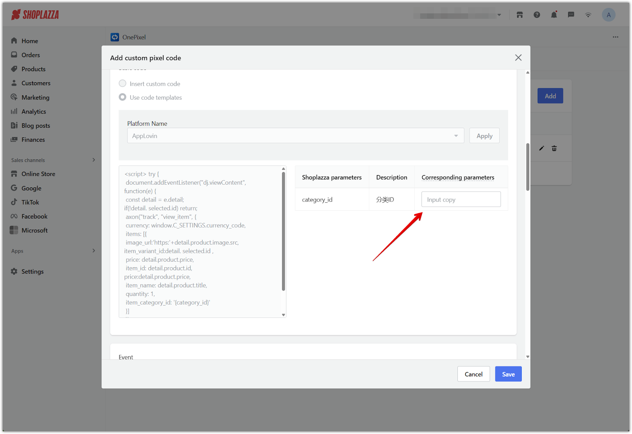Select Use code templates radio

click(122, 97)
